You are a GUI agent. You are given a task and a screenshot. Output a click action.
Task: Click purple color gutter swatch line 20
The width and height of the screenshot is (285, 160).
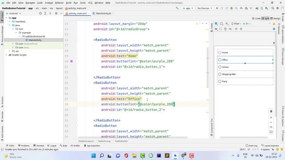[71, 61]
